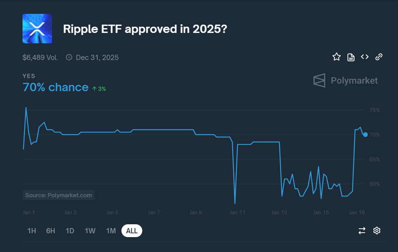This screenshot has height=252, width=398.
Task: Switch to the 6H time range tab
Action: tap(50, 231)
